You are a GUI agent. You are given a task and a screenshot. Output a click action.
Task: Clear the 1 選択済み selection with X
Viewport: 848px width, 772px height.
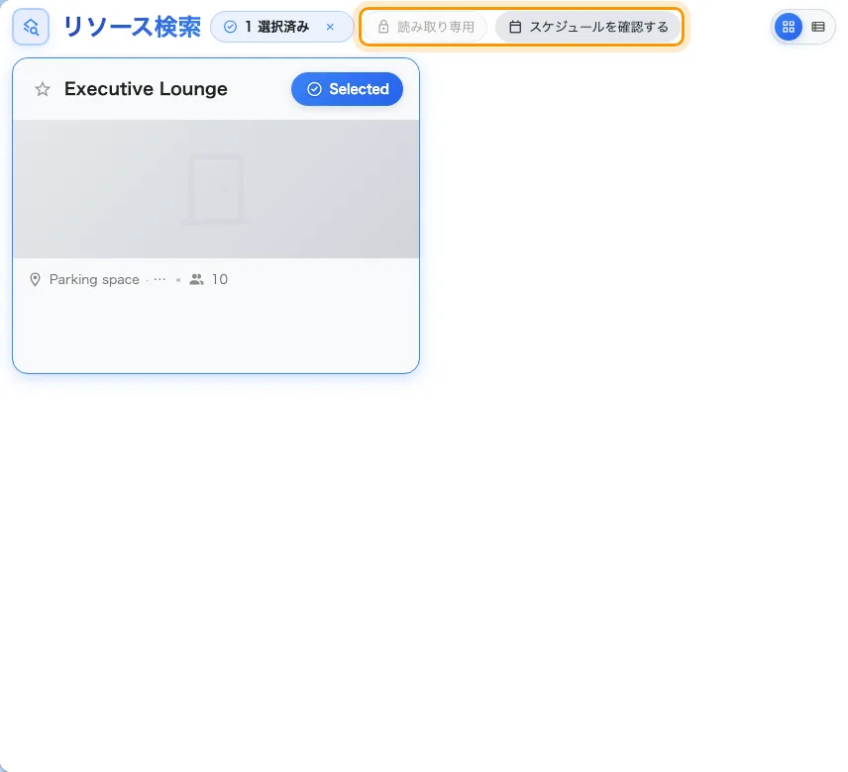coord(330,27)
